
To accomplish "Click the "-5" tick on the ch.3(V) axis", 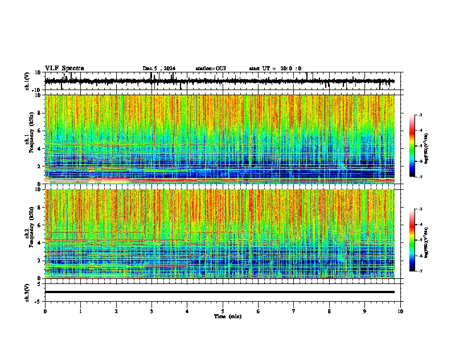I will pyautogui.click(x=39, y=302).
